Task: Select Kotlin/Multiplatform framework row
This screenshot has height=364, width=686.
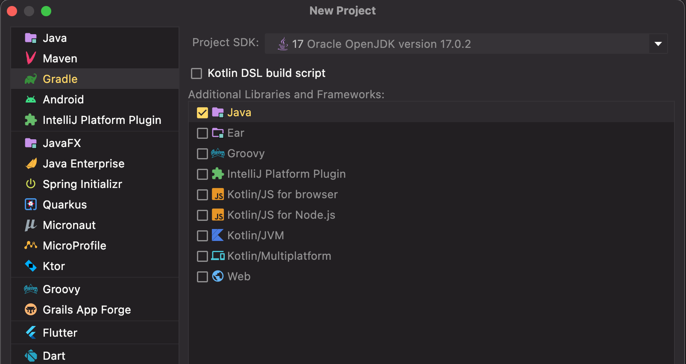Action: click(x=279, y=256)
